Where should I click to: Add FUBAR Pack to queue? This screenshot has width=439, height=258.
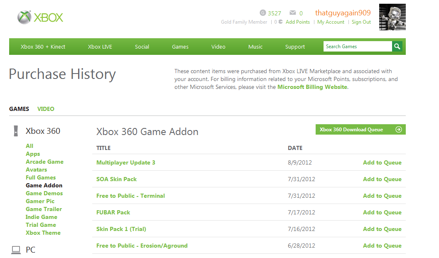coord(382,212)
